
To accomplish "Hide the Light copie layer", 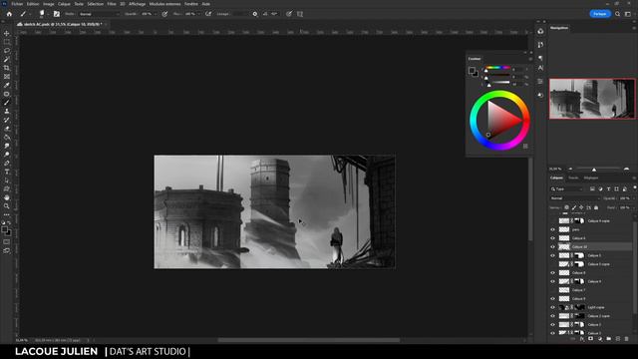I will [x=552, y=307].
